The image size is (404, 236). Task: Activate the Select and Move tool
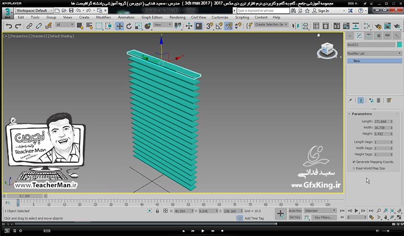coord(120,26)
